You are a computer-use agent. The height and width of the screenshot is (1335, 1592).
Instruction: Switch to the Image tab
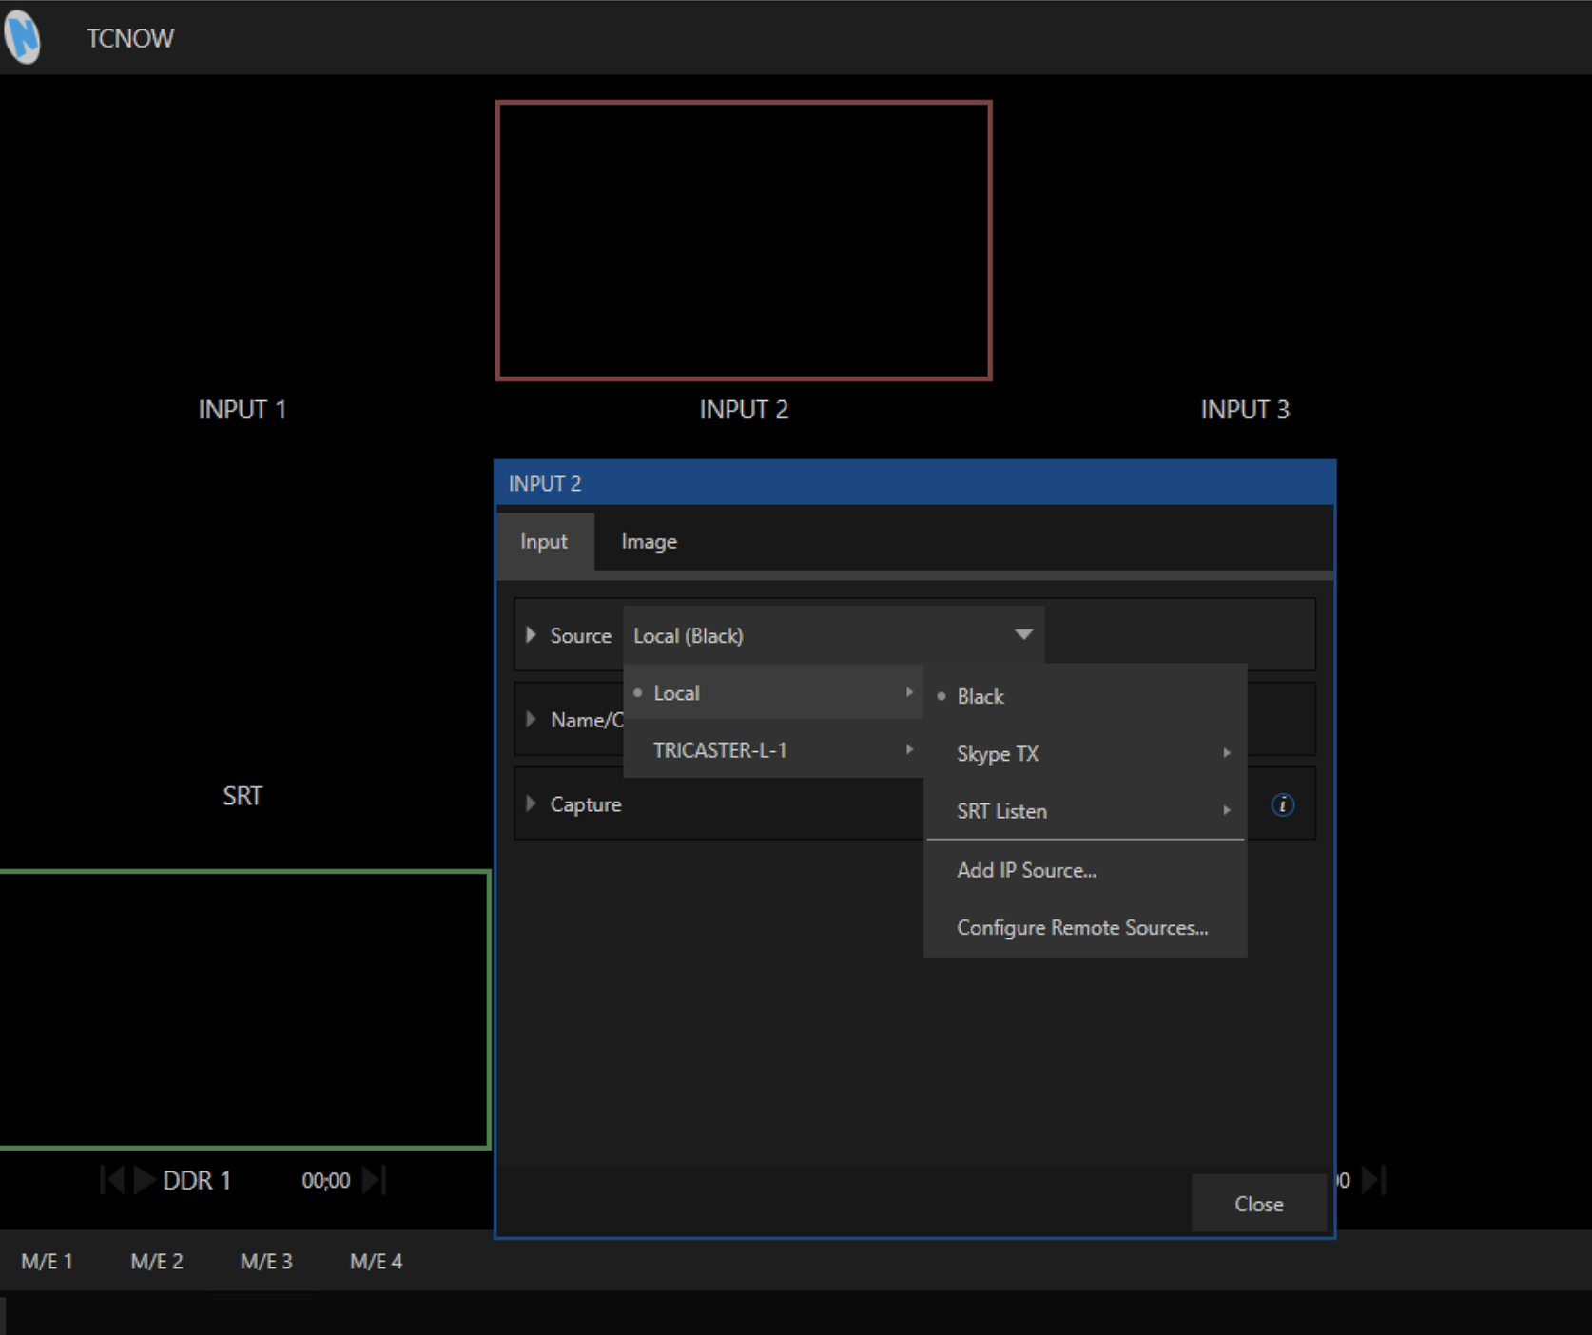pyautogui.click(x=649, y=541)
